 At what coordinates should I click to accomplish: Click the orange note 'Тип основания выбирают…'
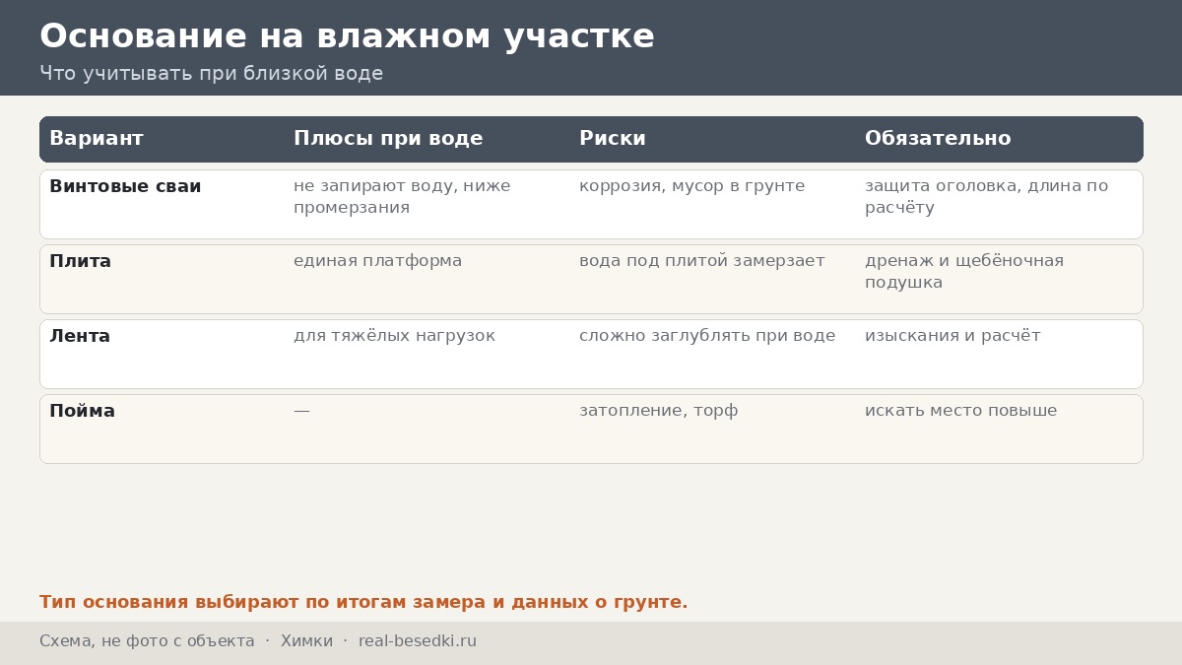pos(363,602)
